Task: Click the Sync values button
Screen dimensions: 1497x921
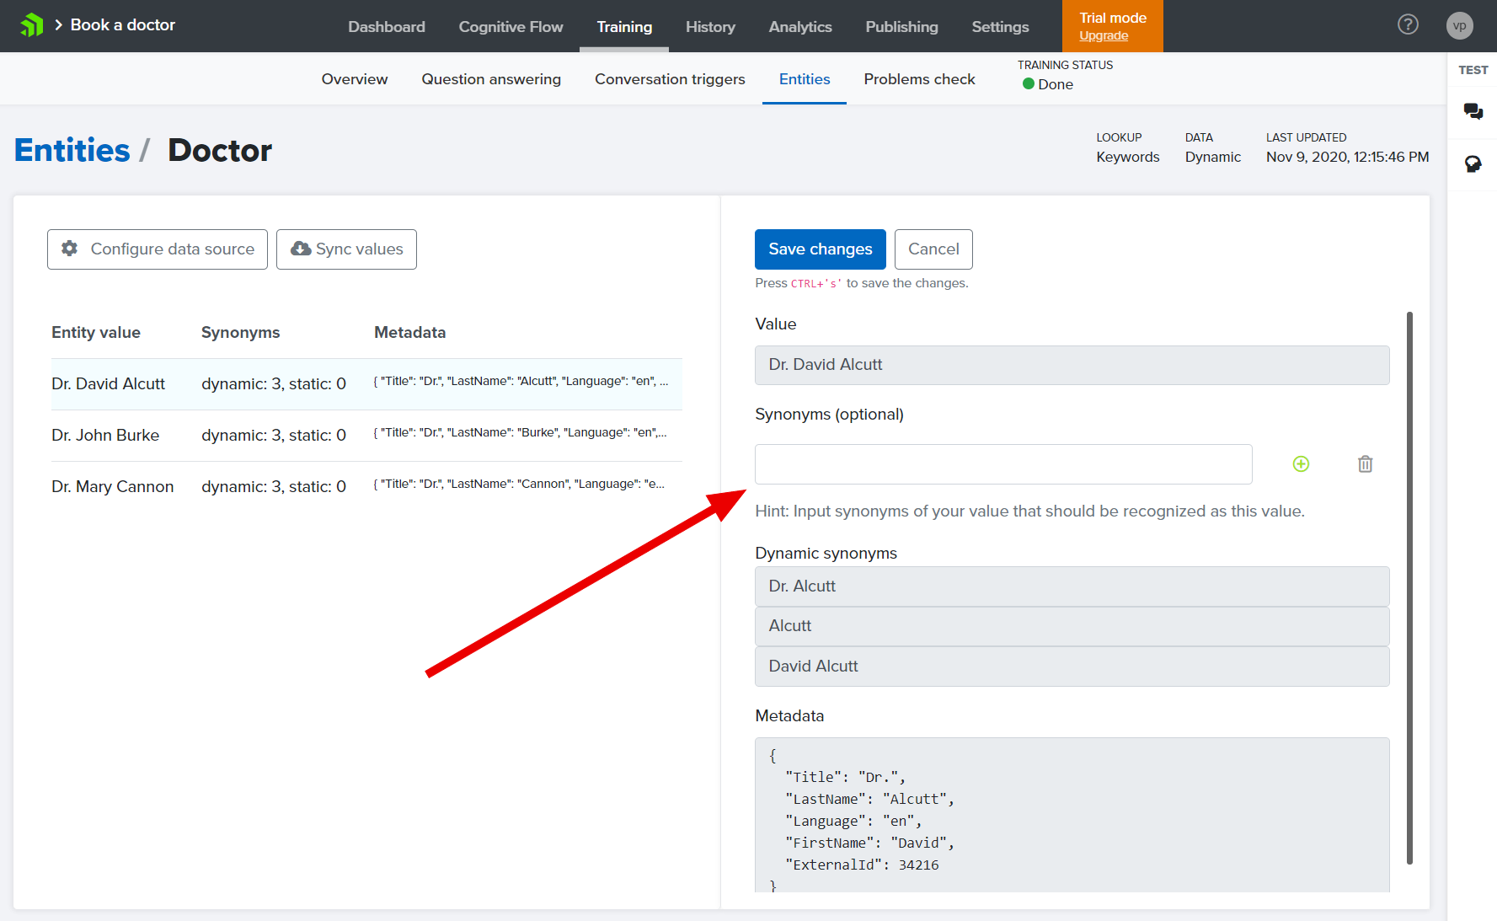Action: (346, 249)
